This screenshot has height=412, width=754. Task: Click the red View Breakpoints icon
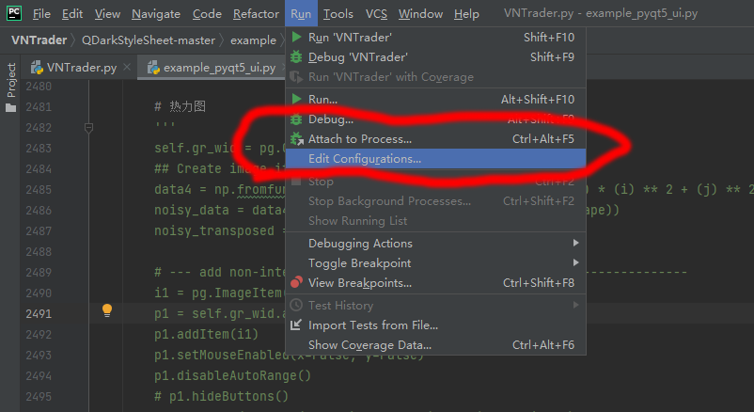click(x=297, y=283)
